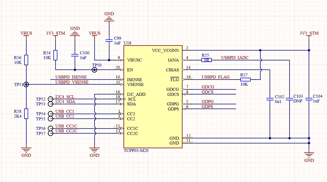Click the I2C_ADD pin name

click(136, 94)
